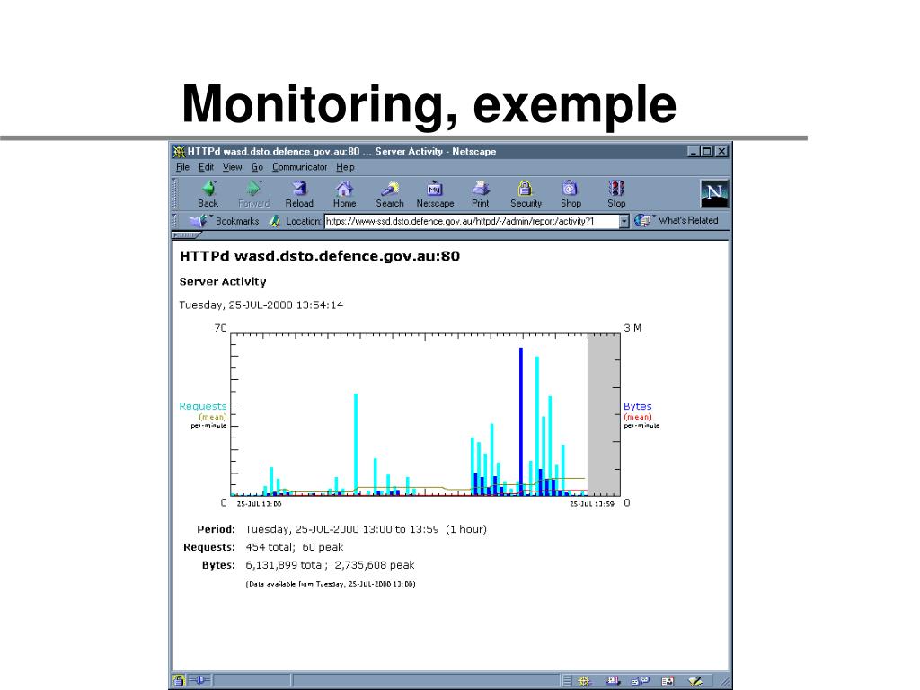Reload the current page
920x690 pixels.
click(299, 194)
